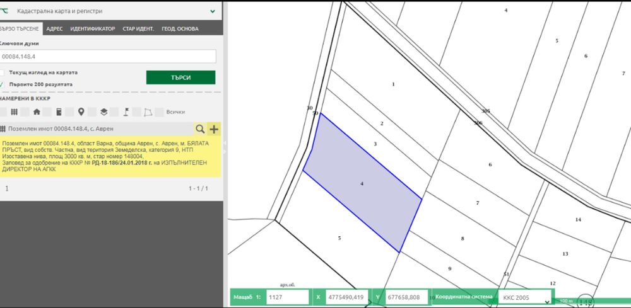Enable Текущ изглед на картата checkbox
This screenshot has height=308, width=631.
[x=2, y=72]
